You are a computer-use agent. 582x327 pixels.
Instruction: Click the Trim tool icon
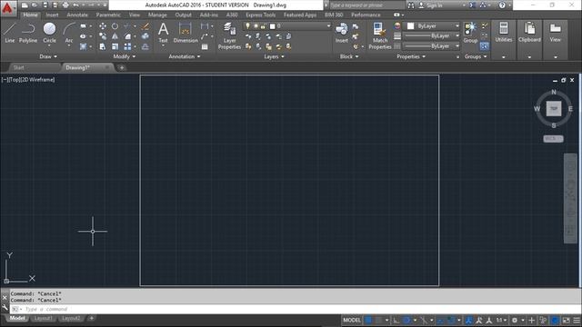pos(127,26)
